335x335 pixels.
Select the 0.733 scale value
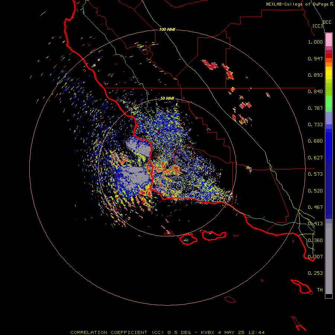tap(315, 125)
